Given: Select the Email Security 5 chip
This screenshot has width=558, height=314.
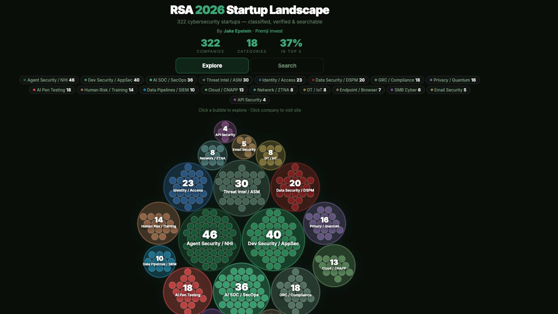Looking at the screenshot, I should pos(448,90).
